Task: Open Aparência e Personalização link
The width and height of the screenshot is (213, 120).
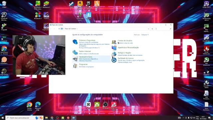Action: pos(128,47)
